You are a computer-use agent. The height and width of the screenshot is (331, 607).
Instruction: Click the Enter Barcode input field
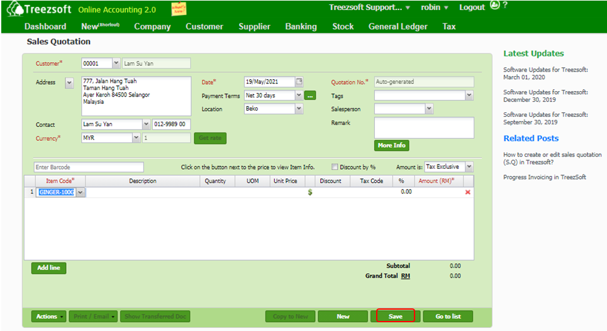point(89,167)
